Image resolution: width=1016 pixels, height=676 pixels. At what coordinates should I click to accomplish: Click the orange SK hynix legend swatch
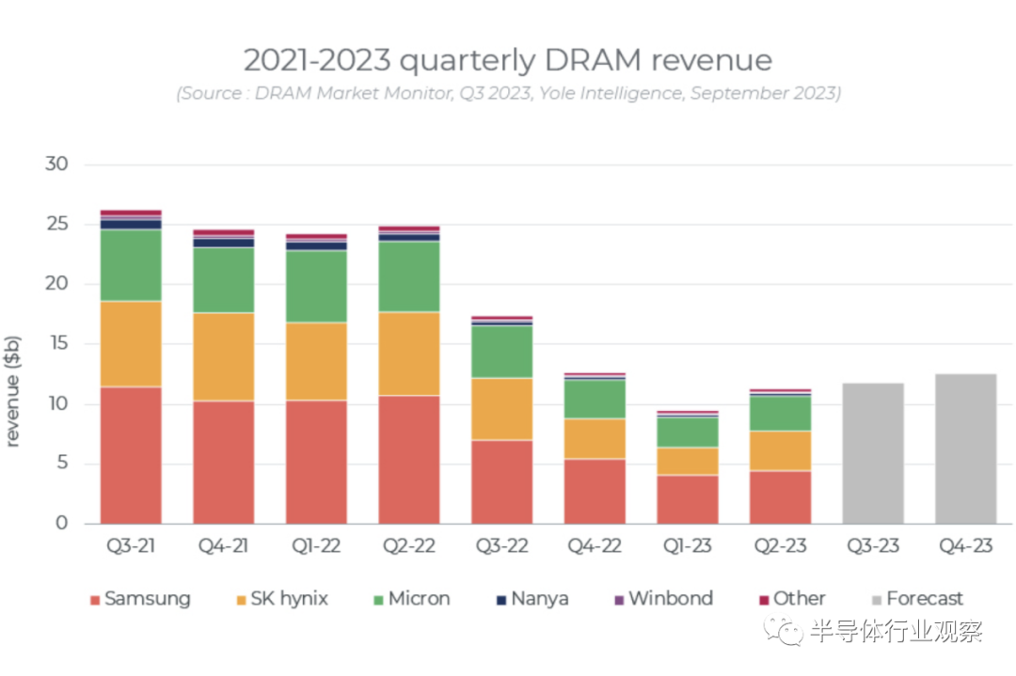point(240,600)
